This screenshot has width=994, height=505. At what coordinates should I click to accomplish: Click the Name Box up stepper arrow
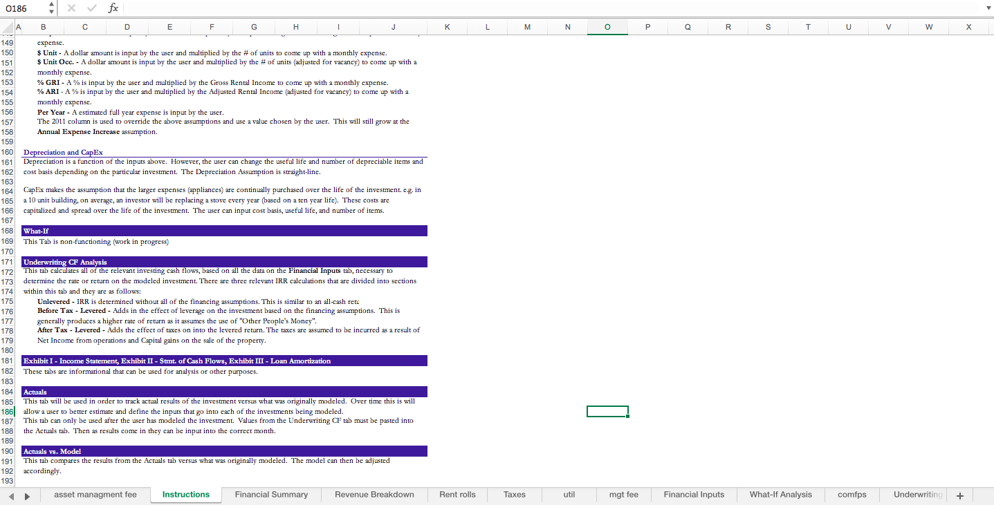50,5
